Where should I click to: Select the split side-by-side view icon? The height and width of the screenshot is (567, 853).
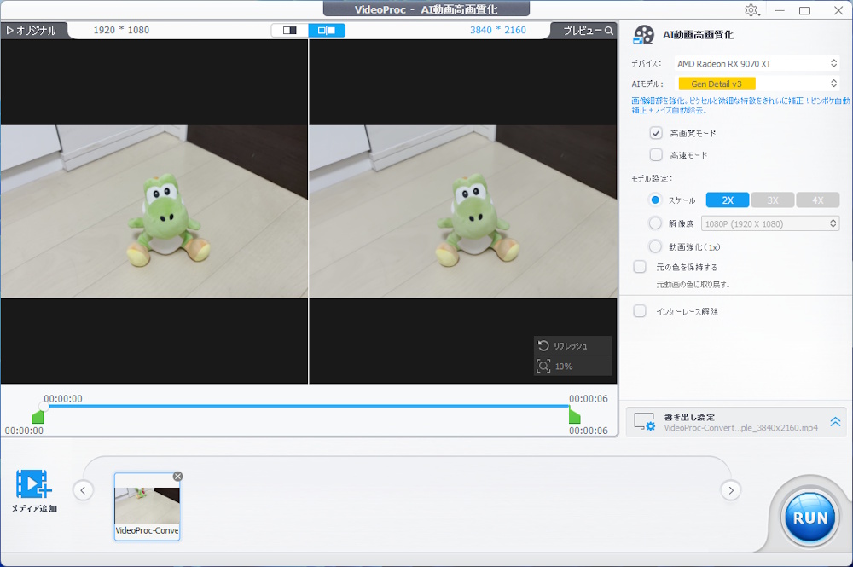[x=327, y=31]
